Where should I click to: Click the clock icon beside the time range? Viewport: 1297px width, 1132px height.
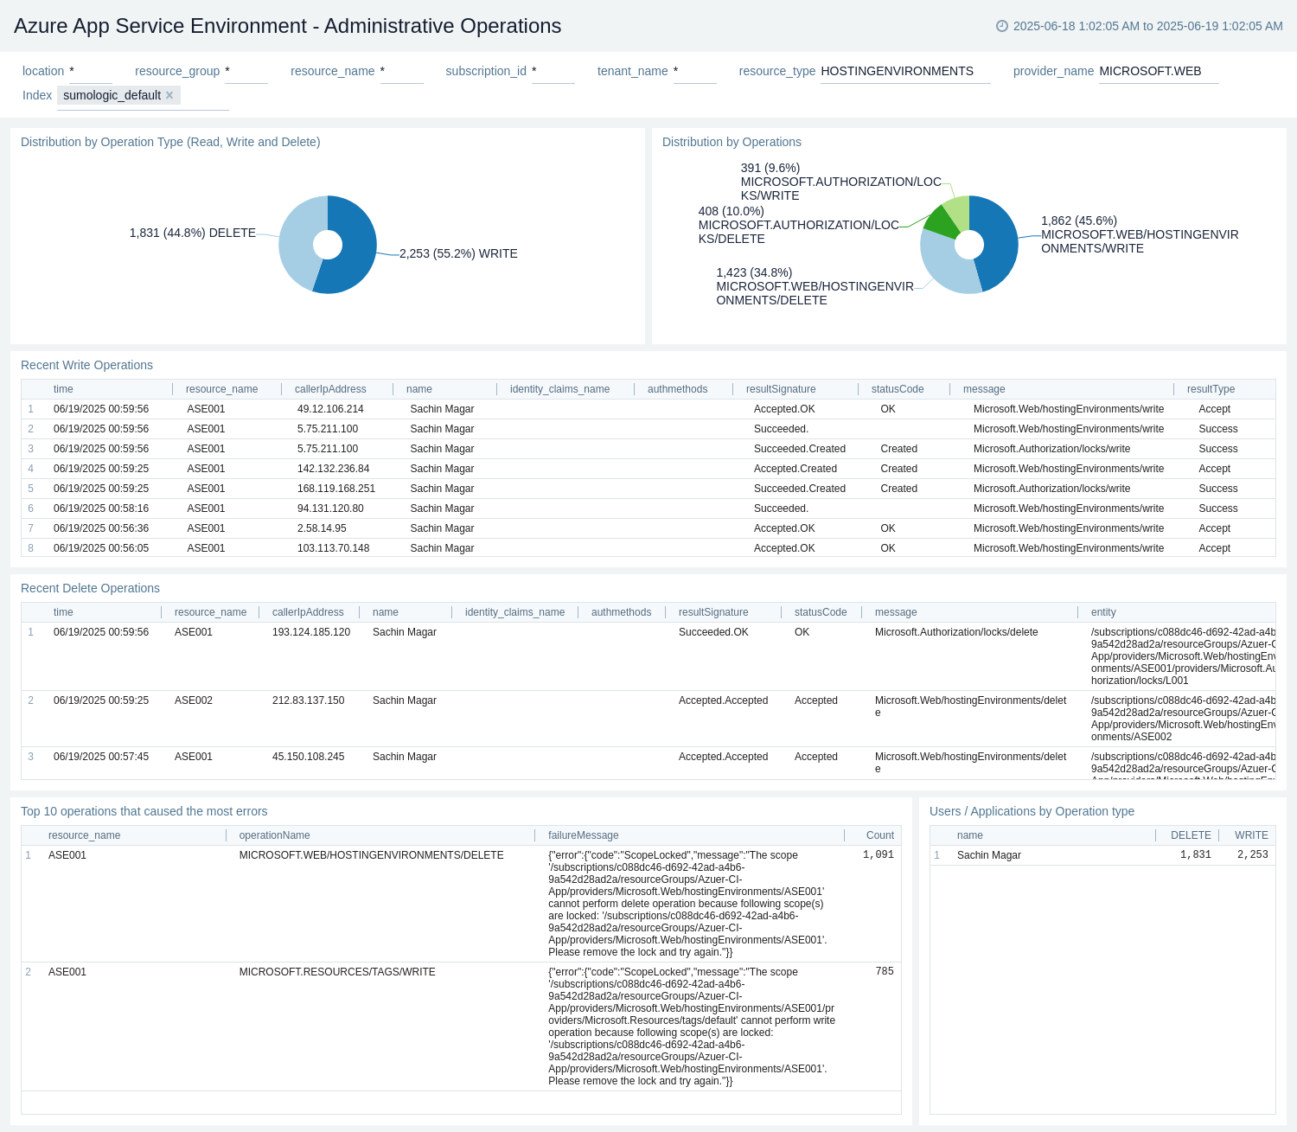point(1002,26)
